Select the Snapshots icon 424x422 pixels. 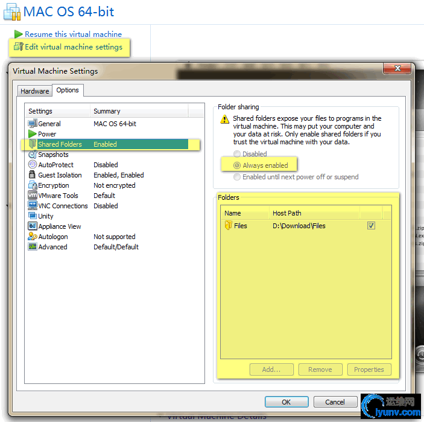coord(33,155)
